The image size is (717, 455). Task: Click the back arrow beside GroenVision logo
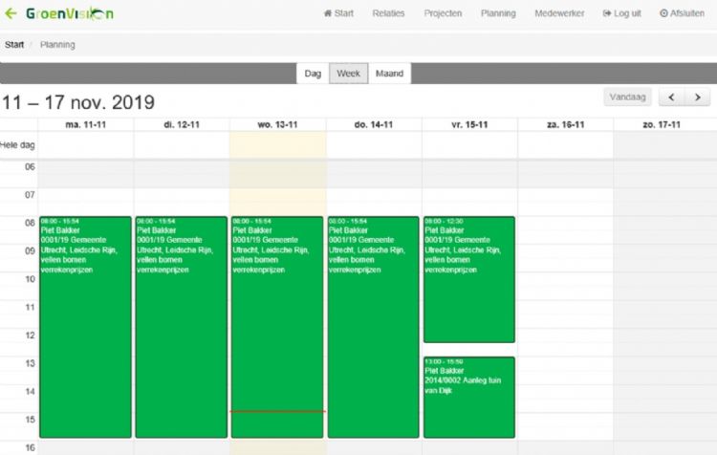(11, 13)
